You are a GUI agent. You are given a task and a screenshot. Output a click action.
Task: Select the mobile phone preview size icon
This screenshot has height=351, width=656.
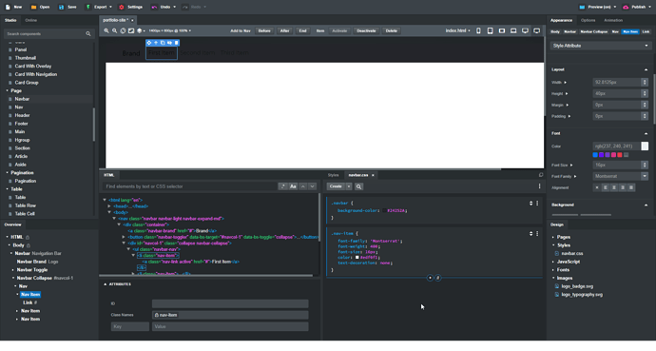coord(478,31)
